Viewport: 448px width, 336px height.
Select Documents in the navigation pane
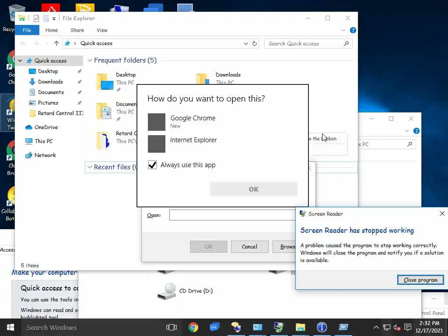click(51, 92)
